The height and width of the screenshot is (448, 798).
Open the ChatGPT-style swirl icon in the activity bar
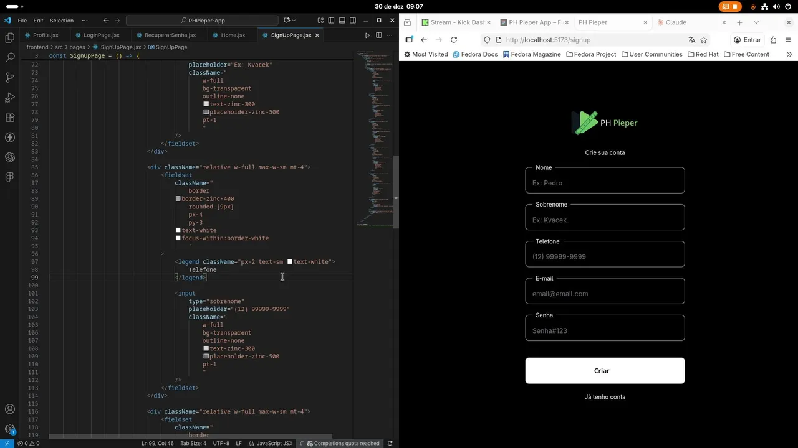[x=9, y=157]
